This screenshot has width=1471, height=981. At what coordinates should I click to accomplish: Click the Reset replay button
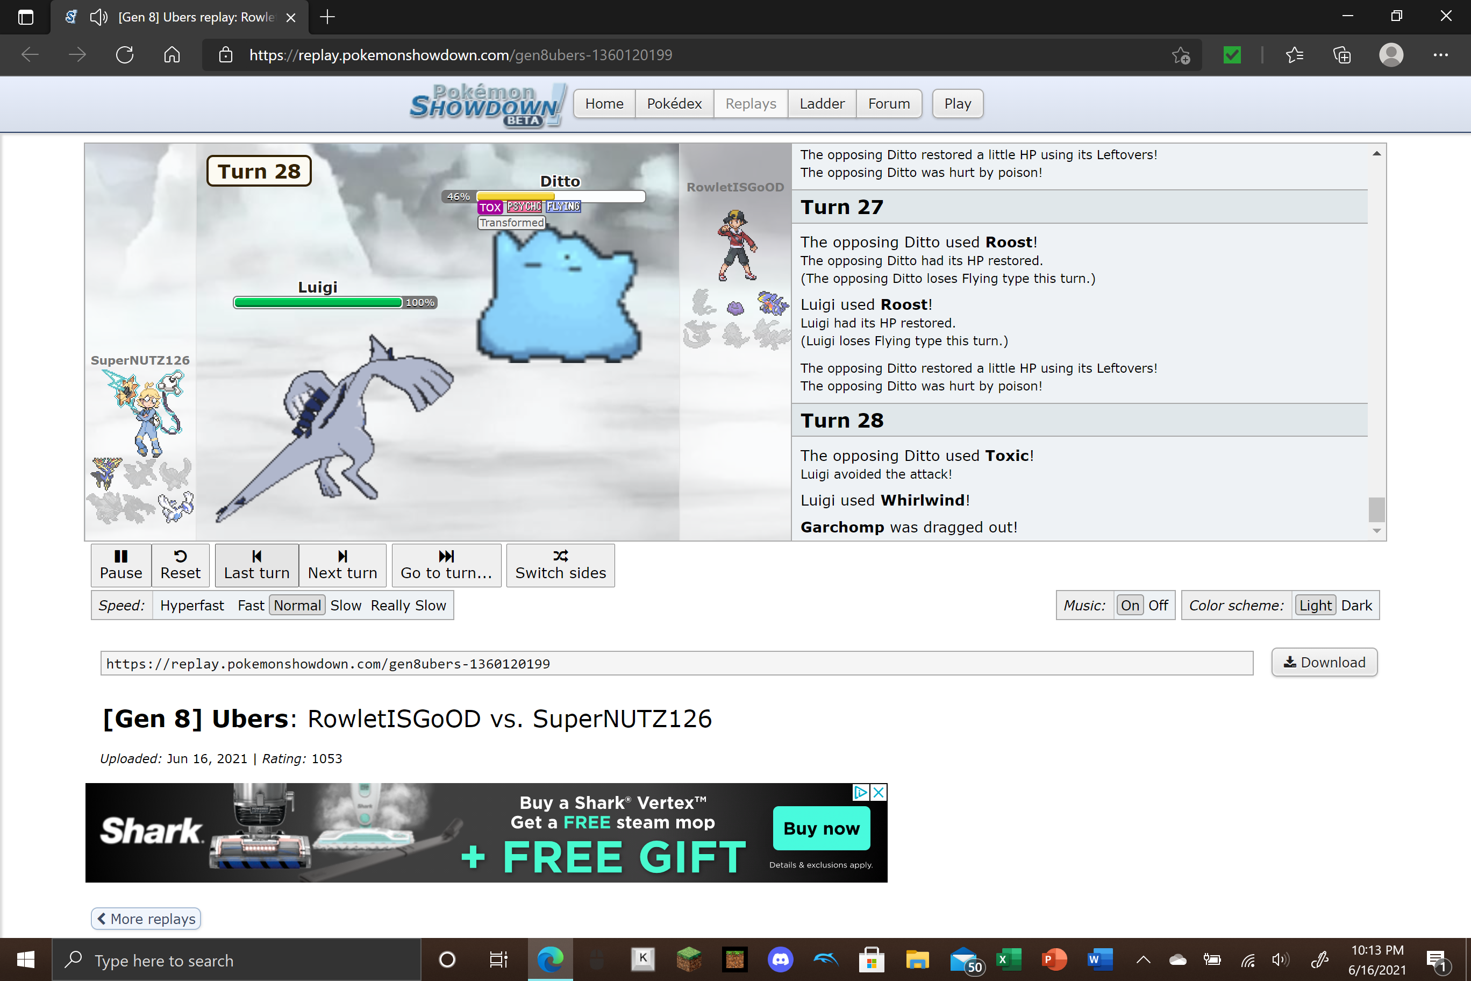[x=180, y=565]
